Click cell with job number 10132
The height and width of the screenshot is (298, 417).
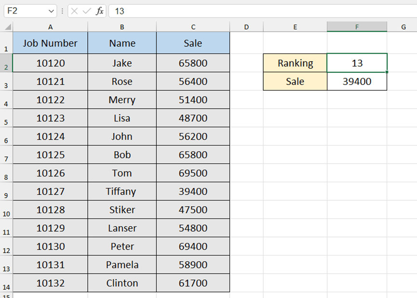(50, 283)
